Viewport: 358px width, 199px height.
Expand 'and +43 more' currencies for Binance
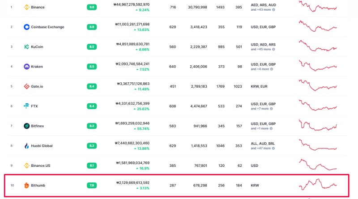pos(261,10)
